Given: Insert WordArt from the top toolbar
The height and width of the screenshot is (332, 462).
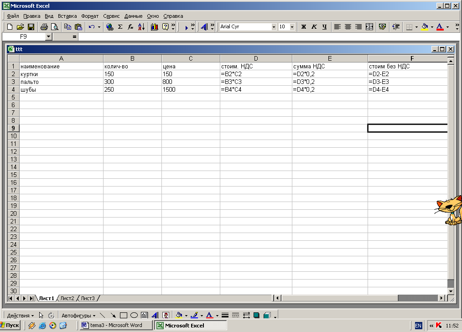Looking at the screenshot, I should point(204,27).
